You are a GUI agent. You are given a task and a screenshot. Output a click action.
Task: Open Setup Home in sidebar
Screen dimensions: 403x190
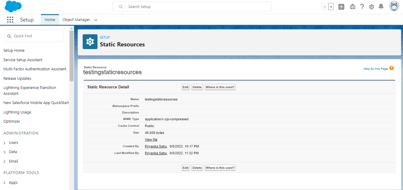coord(14,51)
